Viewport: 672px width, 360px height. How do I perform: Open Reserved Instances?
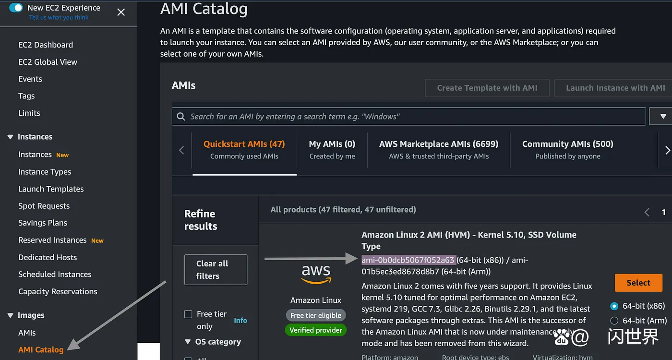(x=52, y=240)
